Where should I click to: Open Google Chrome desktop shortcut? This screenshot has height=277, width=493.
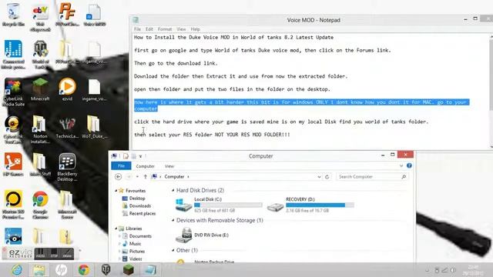40,205
